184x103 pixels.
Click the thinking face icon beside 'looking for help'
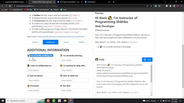pyautogui.click(x=61, y=66)
